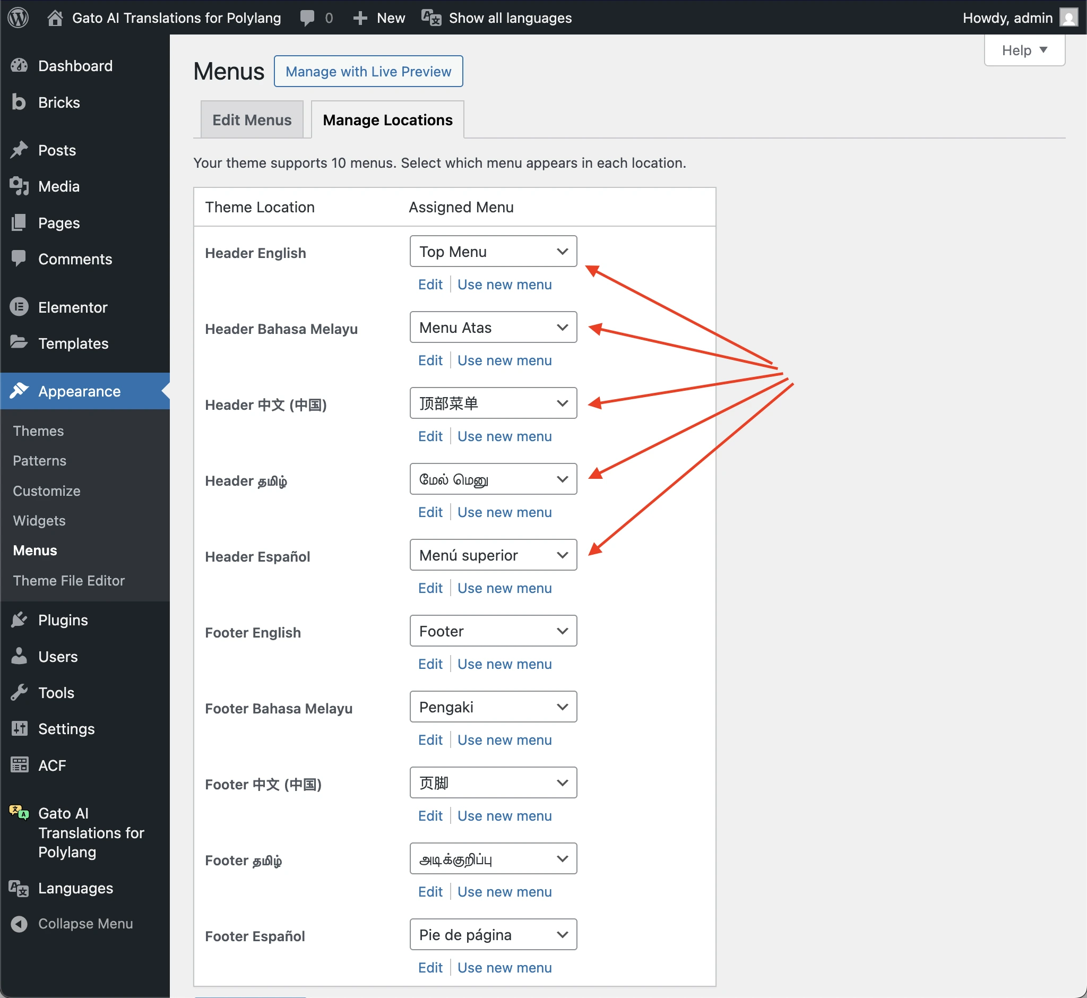The height and width of the screenshot is (998, 1087).
Task: Click the Collapse Menu arrow icon
Action: (19, 924)
